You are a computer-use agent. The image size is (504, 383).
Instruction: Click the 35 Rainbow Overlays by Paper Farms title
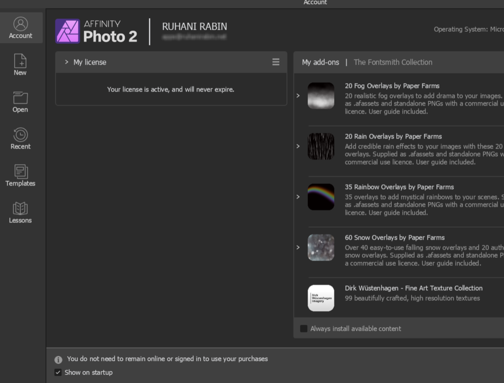[x=399, y=187]
